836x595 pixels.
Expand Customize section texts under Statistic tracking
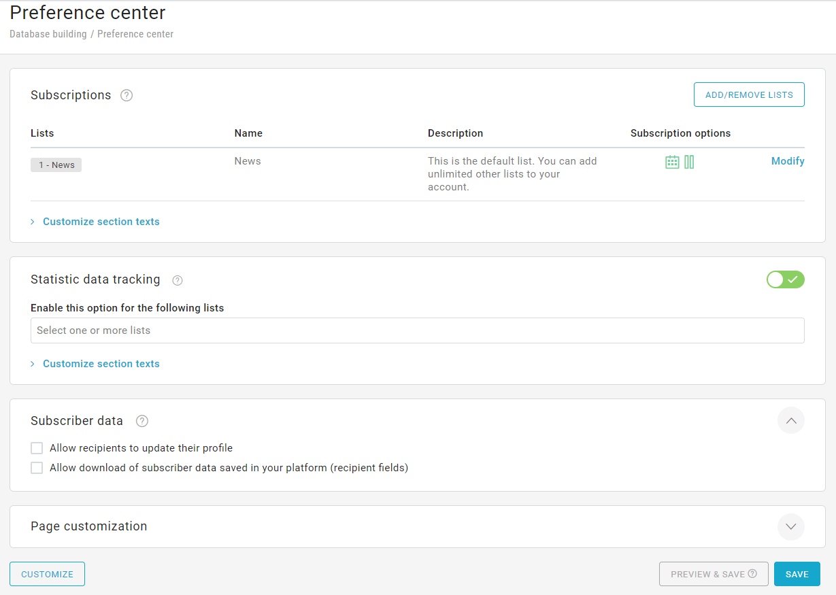[x=101, y=364]
